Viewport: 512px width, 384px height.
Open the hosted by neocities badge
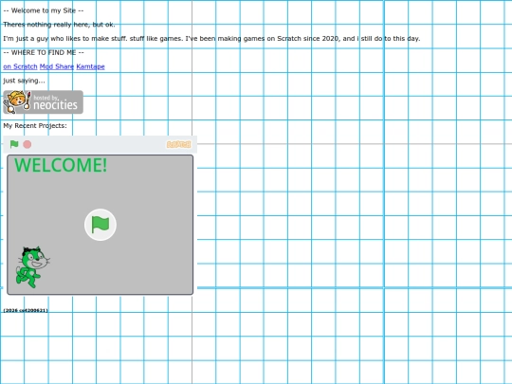point(43,102)
